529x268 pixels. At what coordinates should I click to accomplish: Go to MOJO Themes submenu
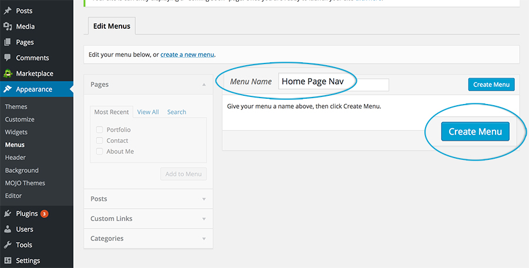pyautogui.click(x=25, y=183)
